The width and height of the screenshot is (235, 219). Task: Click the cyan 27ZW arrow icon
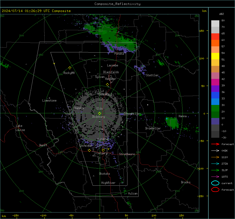click(215, 164)
